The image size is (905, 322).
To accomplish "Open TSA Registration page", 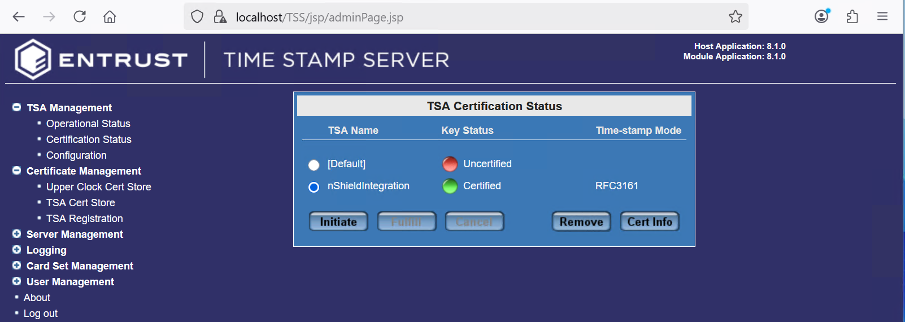I will tap(85, 219).
